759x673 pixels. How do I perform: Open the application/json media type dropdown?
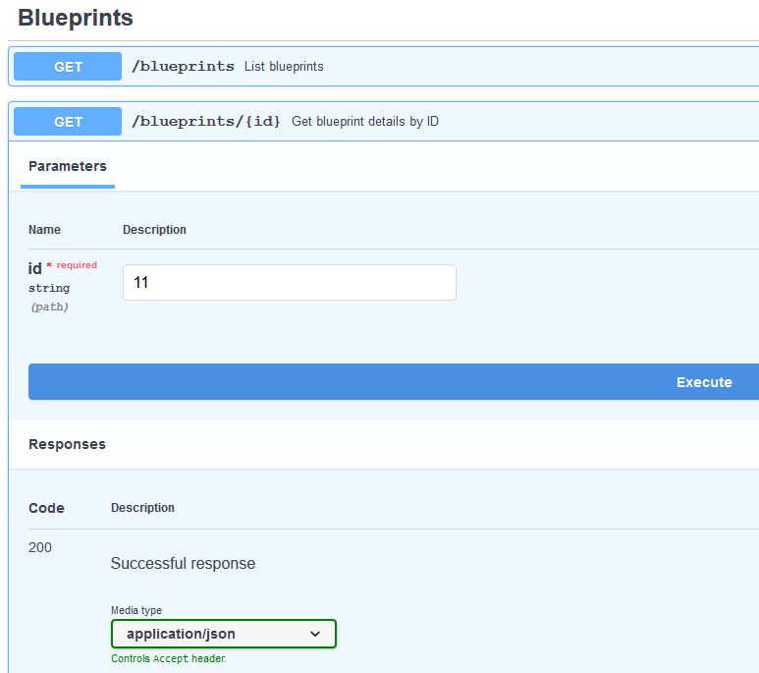tap(223, 634)
